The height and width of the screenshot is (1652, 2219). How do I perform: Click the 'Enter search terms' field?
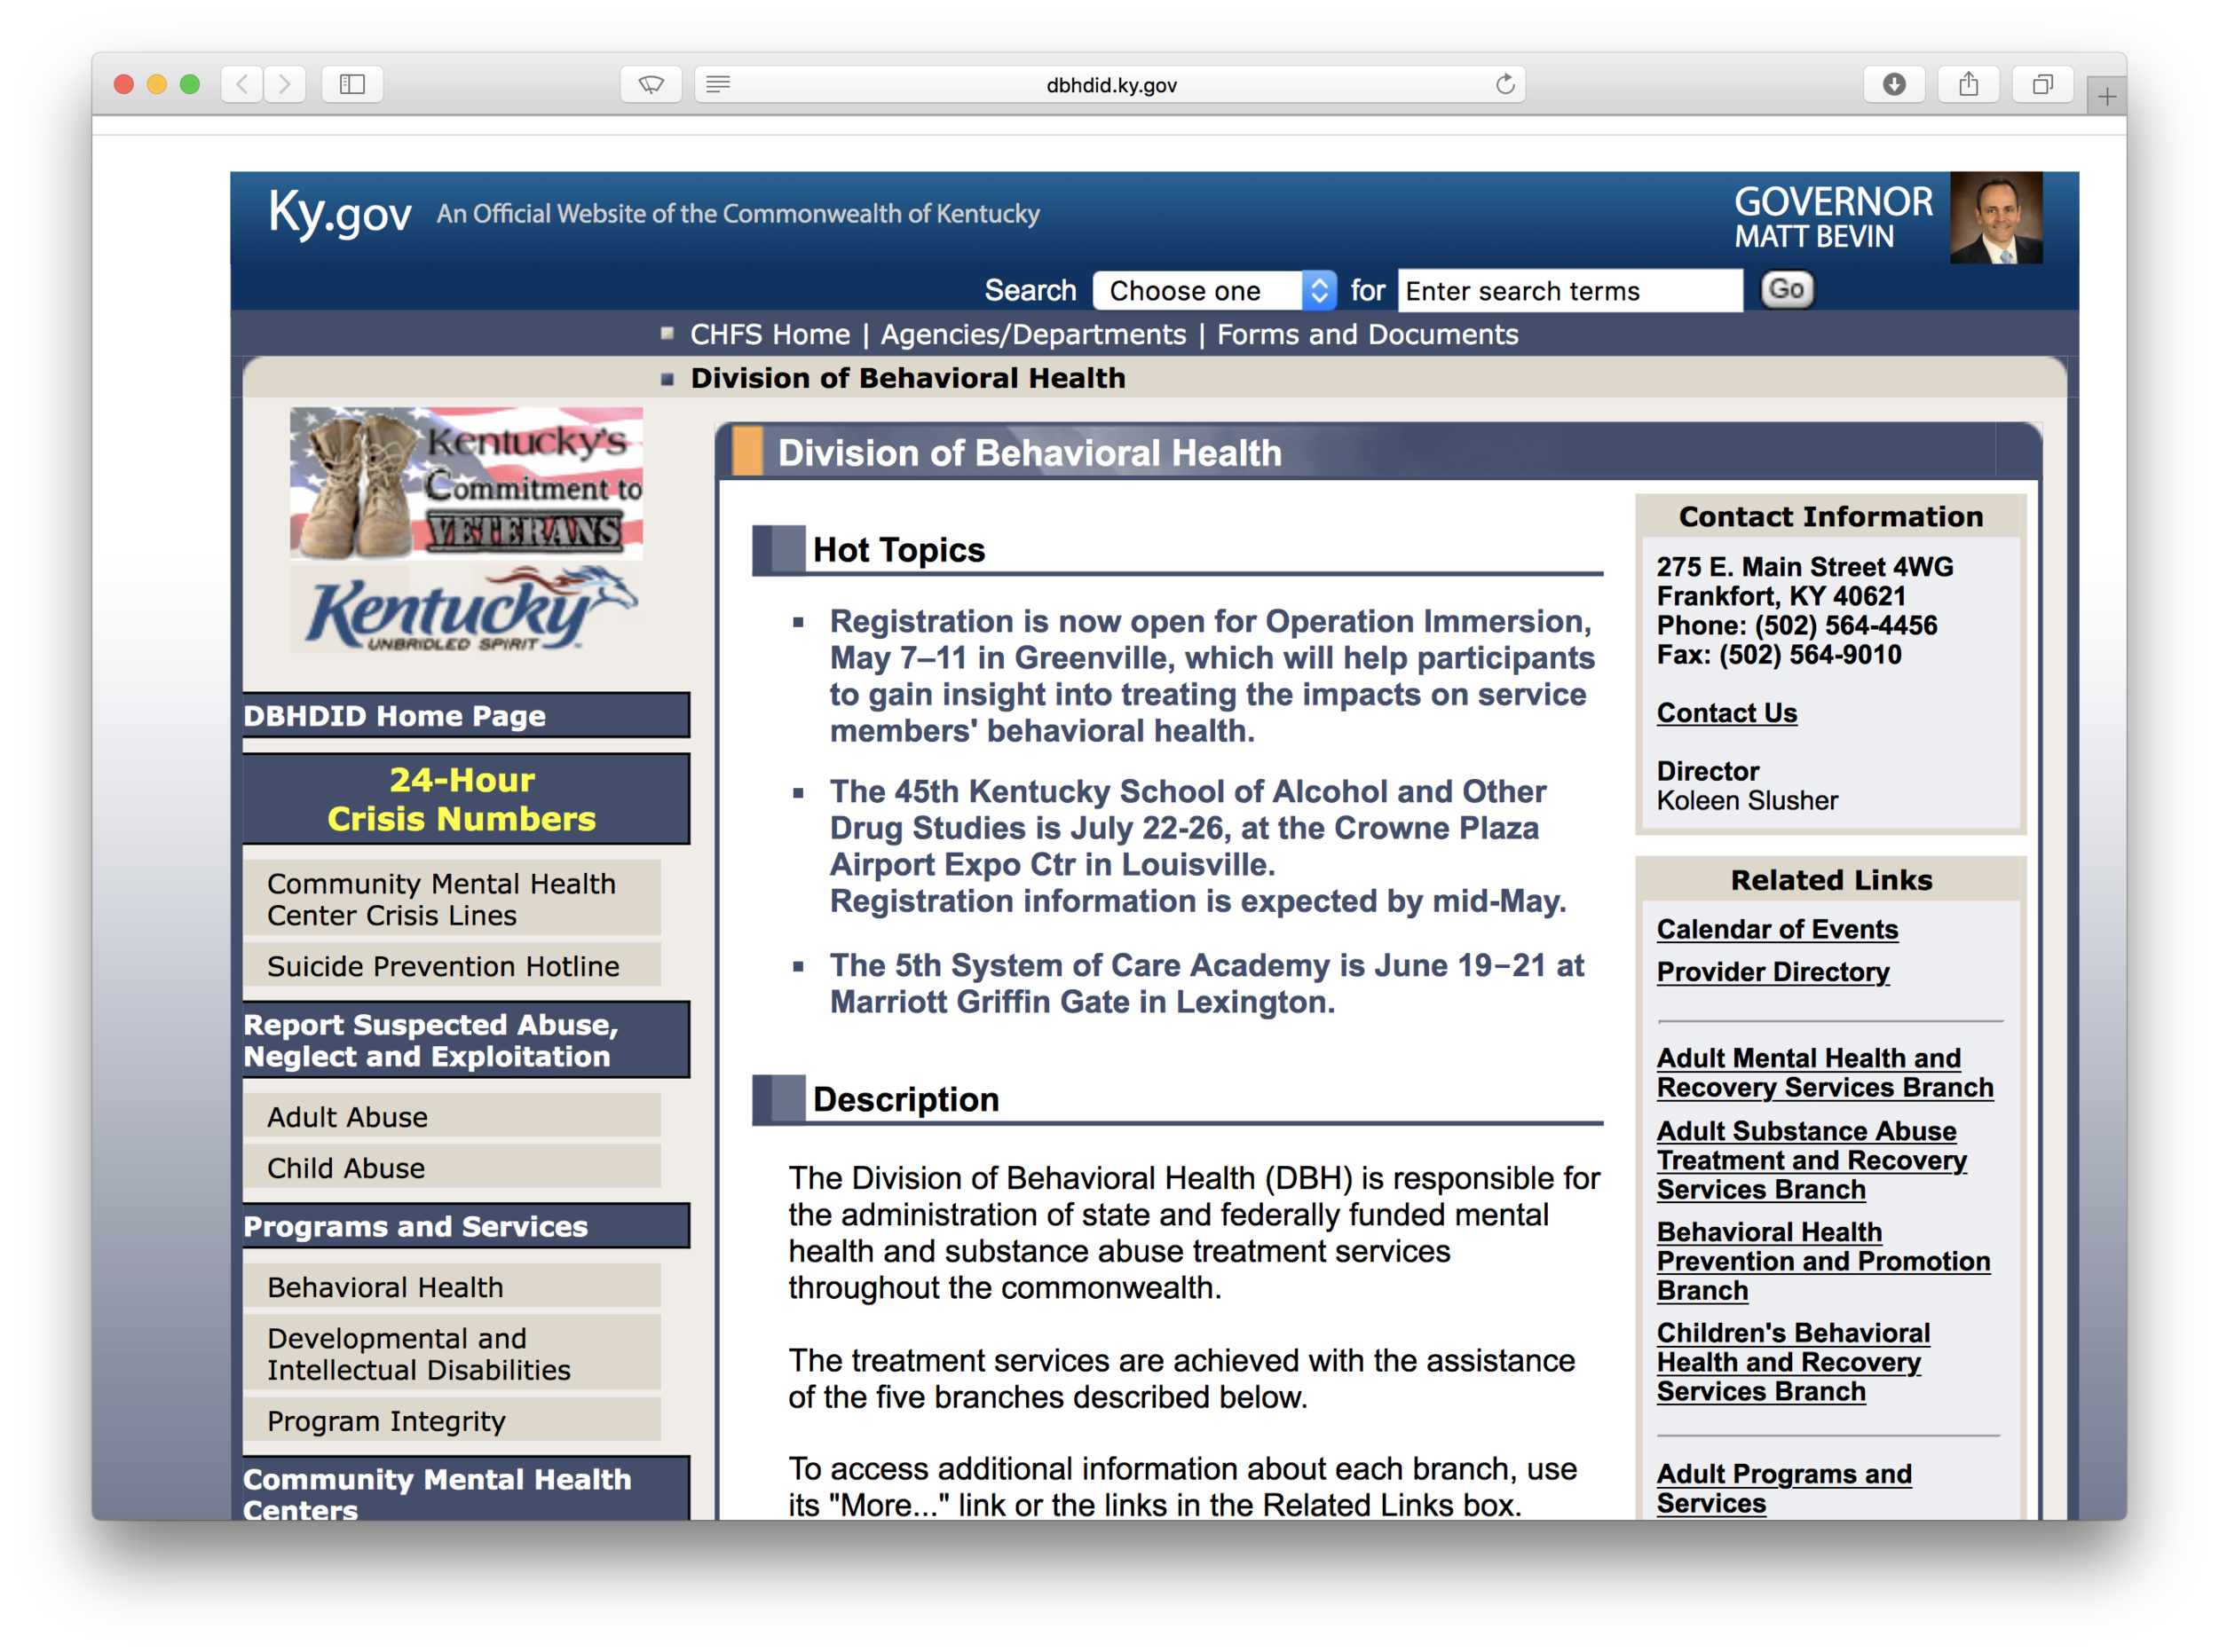pos(1568,290)
